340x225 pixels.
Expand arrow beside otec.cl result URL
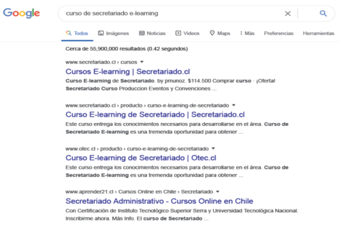pos(213,148)
